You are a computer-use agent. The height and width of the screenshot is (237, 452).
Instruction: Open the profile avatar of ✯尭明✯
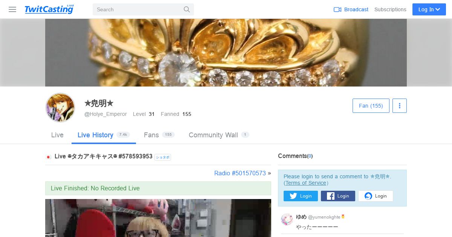point(60,108)
